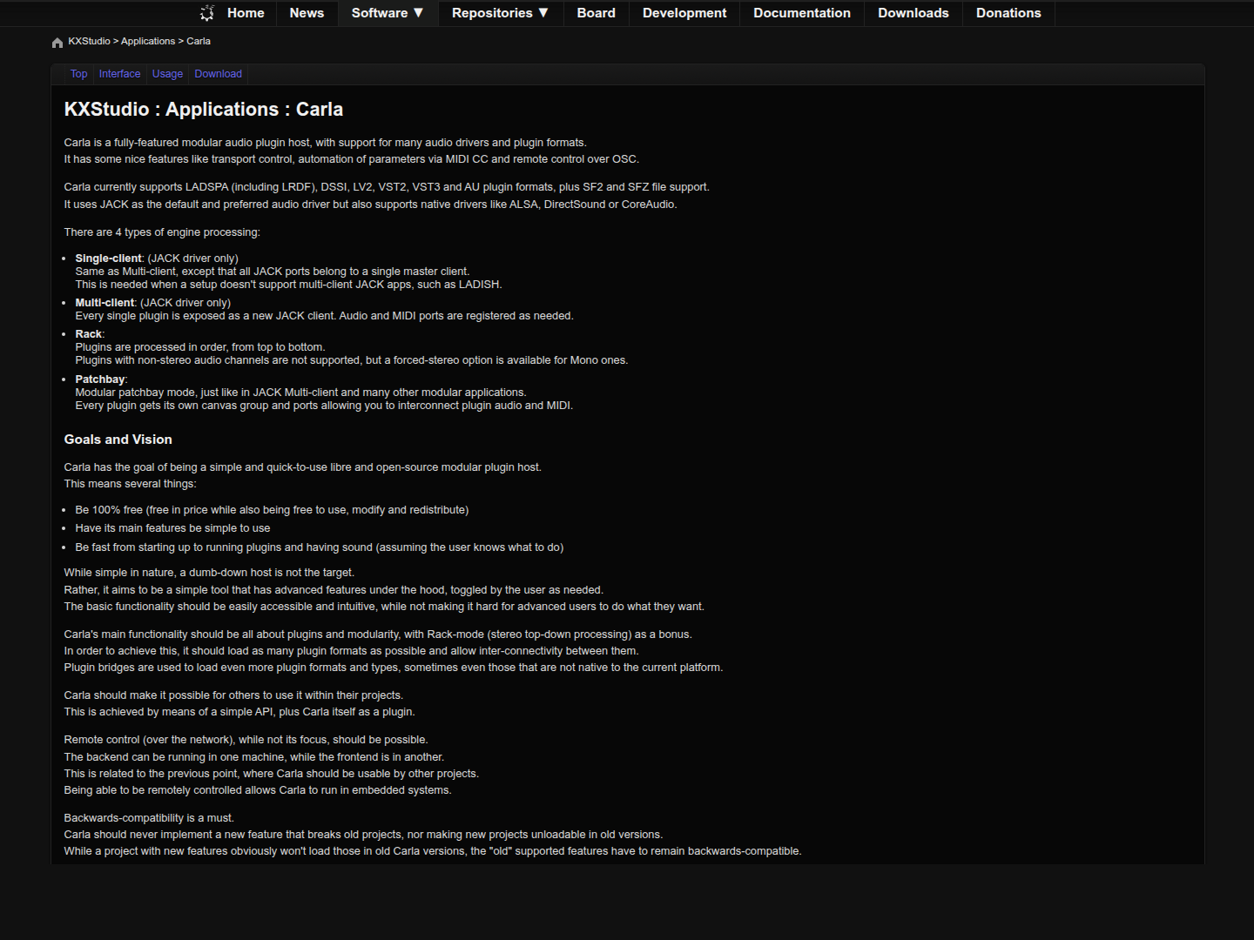Select the Download tab
This screenshot has width=1254, height=940.
tap(219, 74)
